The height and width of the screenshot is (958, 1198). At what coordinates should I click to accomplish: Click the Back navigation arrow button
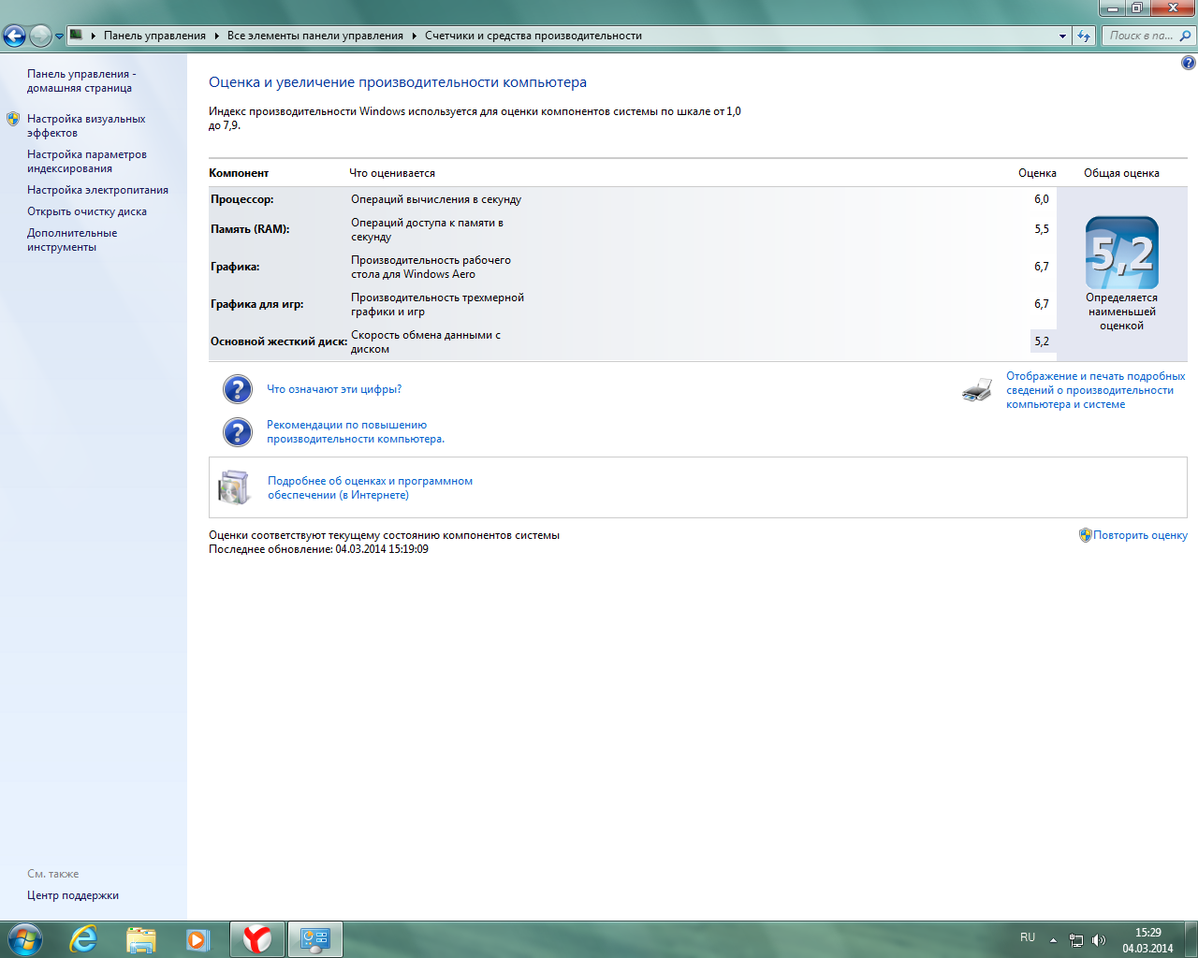[14, 36]
